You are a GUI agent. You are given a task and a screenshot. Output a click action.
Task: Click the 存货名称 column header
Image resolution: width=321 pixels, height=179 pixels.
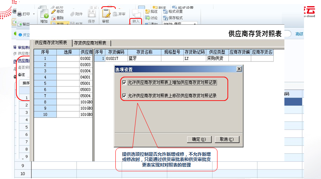click(144, 52)
